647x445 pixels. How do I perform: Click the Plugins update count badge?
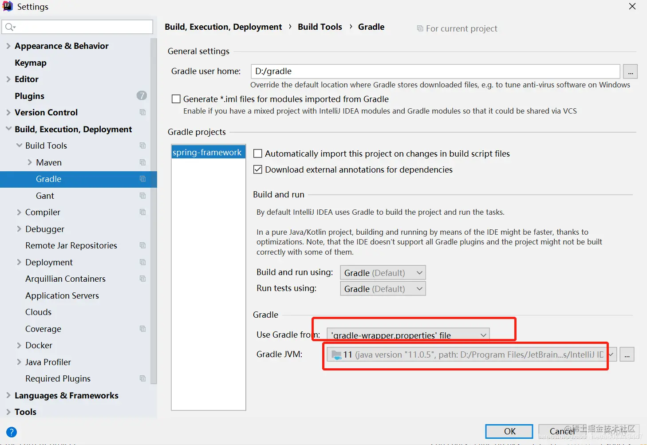click(x=142, y=95)
